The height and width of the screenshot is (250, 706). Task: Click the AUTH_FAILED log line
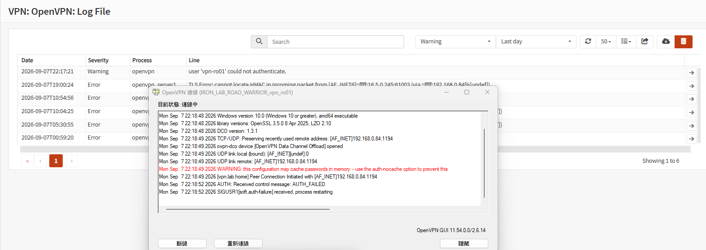(242, 184)
